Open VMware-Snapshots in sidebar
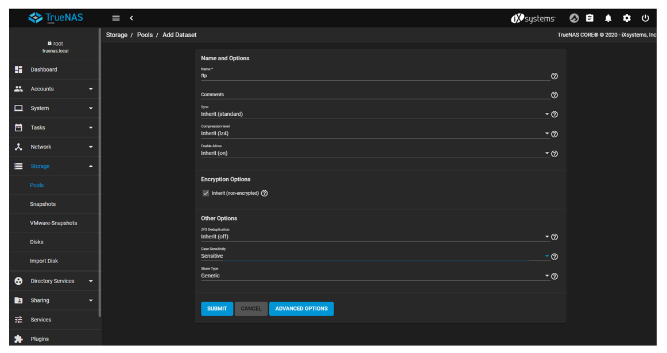Image resolution: width=667 pixels, height=353 pixels. point(53,223)
